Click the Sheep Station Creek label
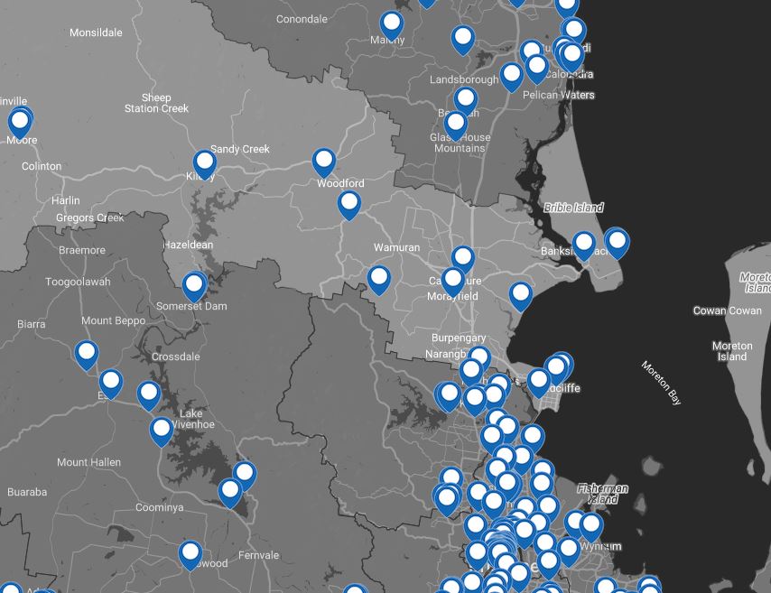Viewport: 771px width, 593px height. 156,103
